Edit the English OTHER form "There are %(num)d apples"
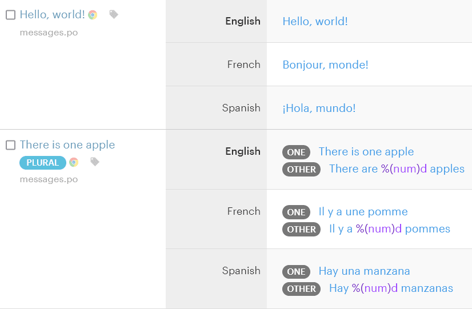The width and height of the screenshot is (472, 309). [397, 169]
